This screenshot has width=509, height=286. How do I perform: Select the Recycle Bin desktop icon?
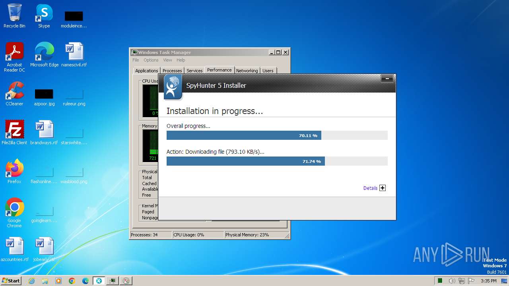pyautogui.click(x=14, y=16)
